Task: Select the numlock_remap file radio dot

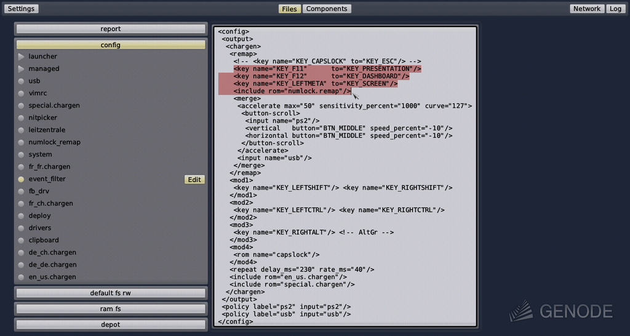Action: [21, 142]
